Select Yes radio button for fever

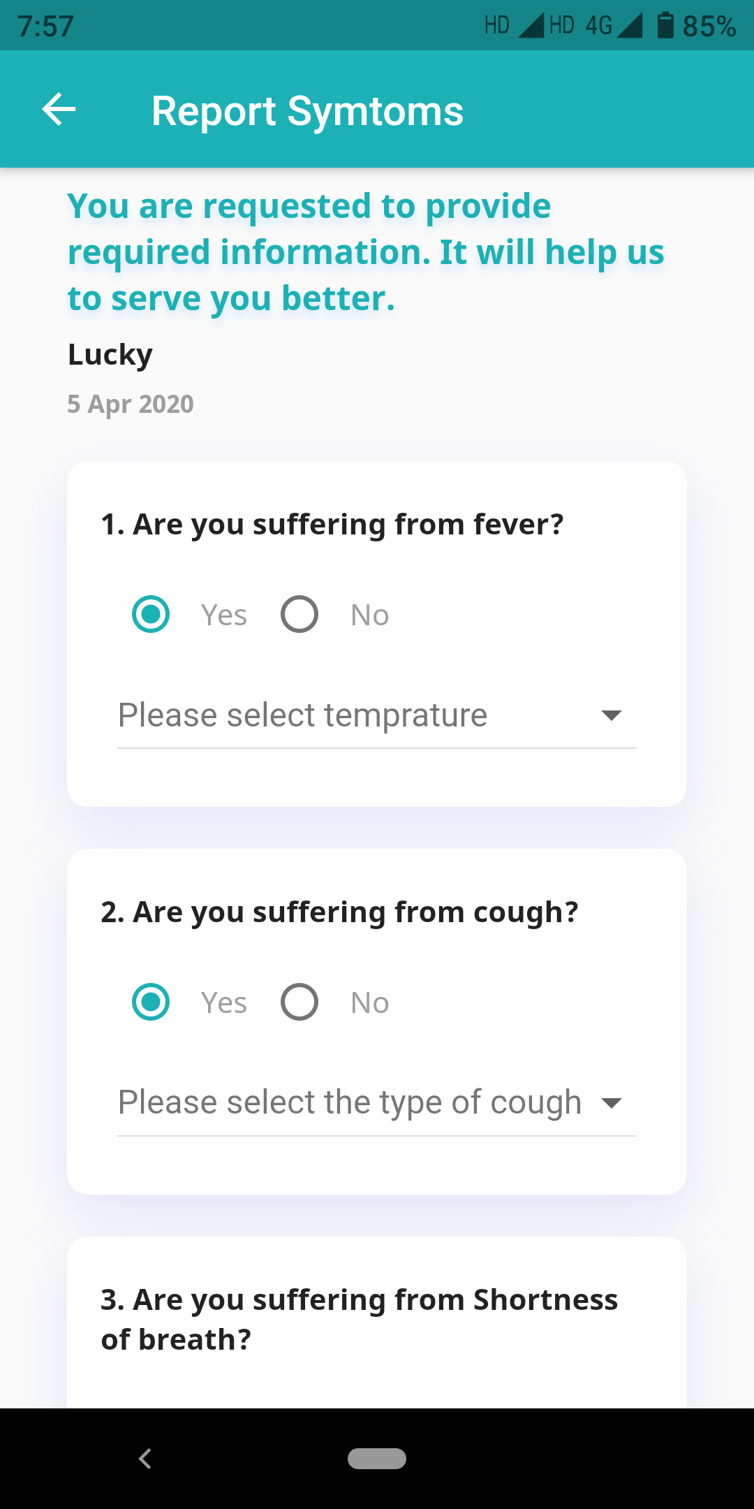[151, 615]
